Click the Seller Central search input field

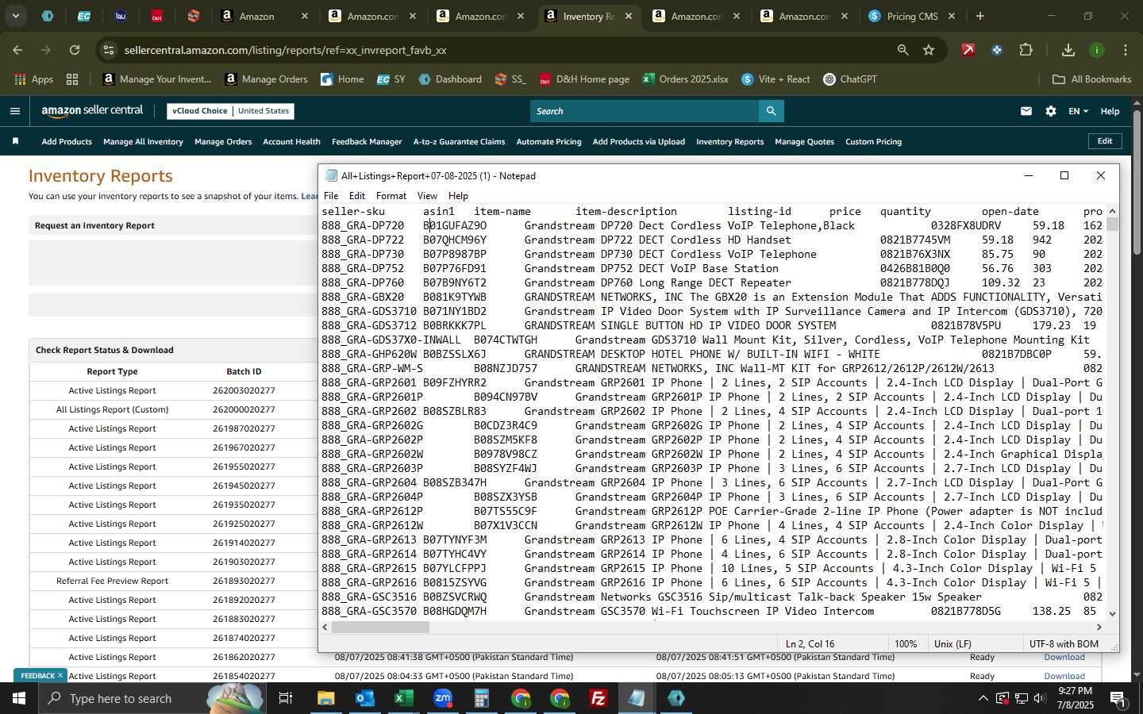644,111
